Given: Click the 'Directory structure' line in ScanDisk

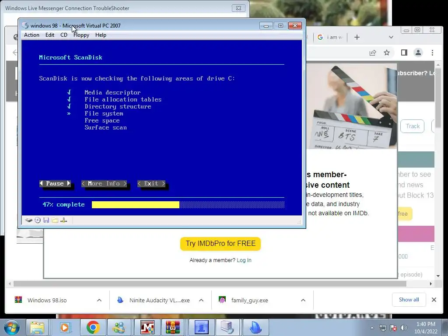Looking at the screenshot, I should click(118, 107).
